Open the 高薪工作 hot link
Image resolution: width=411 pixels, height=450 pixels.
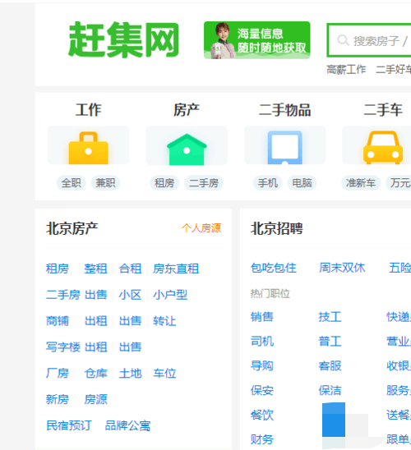click(x=346, y=70)
